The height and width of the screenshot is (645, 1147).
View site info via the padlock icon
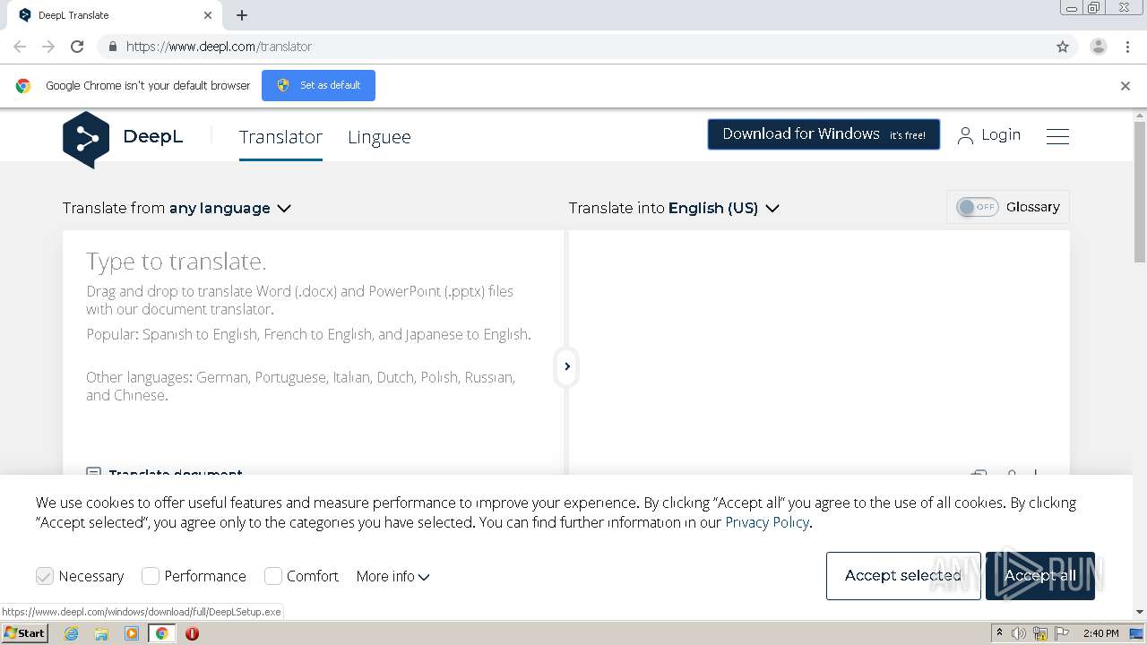click(112, 47)
